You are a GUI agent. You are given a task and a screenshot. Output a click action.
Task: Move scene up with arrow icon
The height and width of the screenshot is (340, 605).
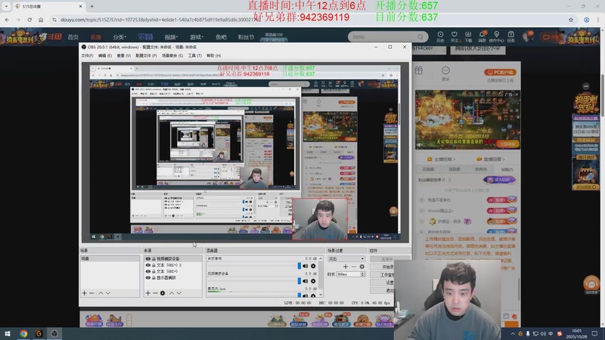coord(101,293)
